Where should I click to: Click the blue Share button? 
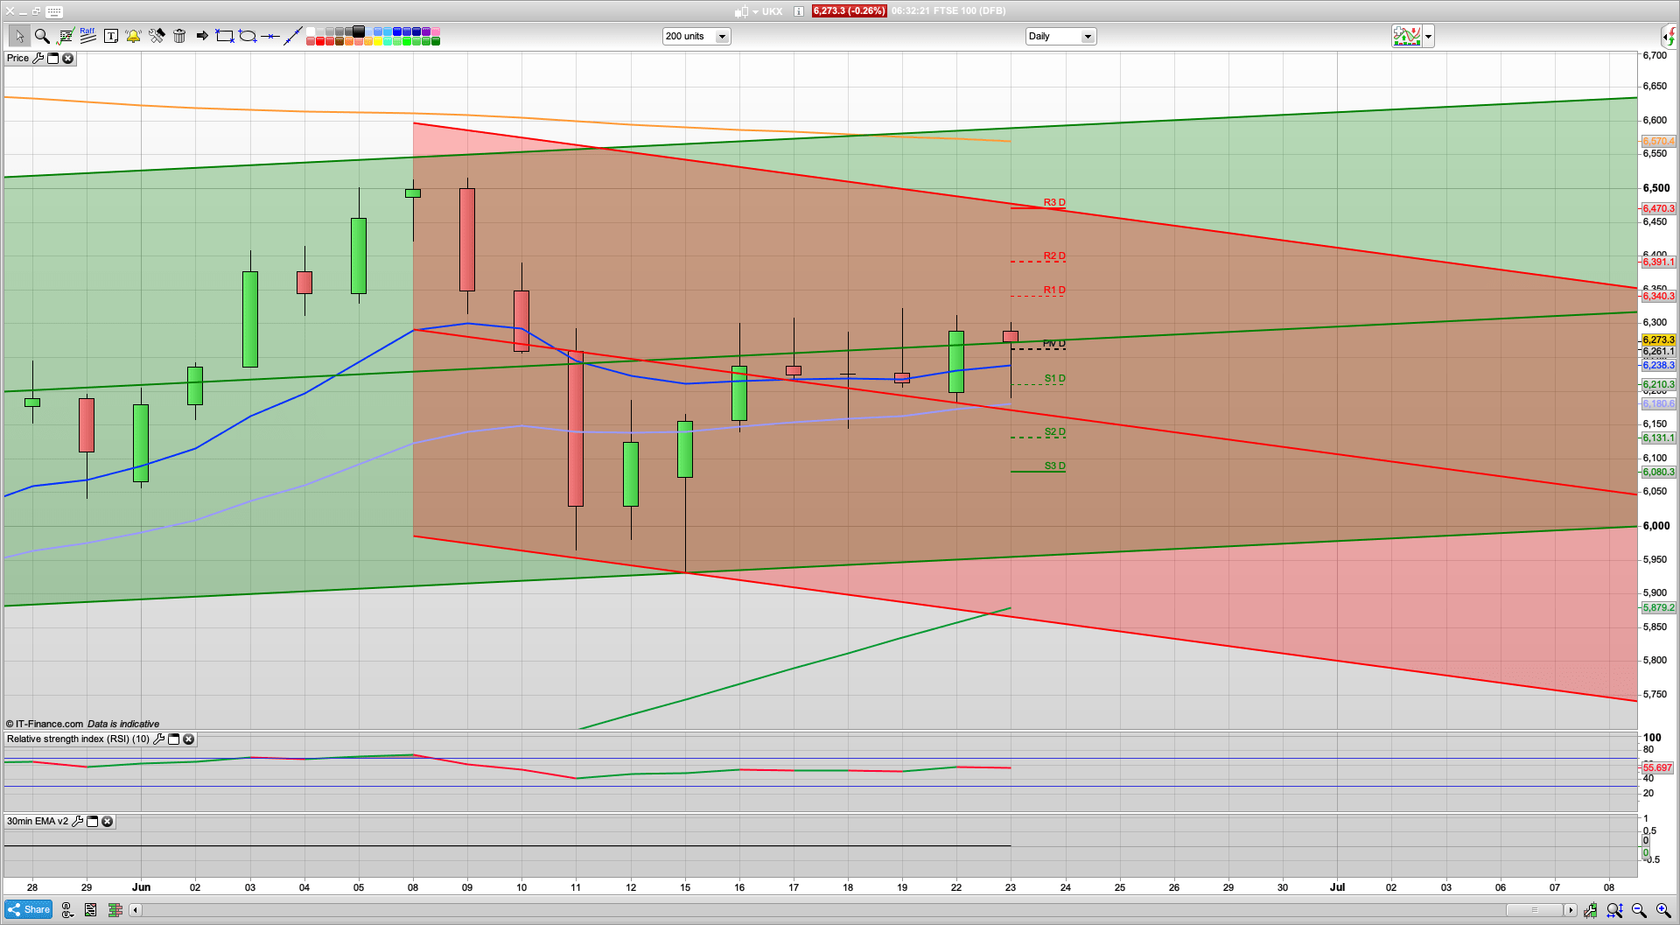pos(28,909)
